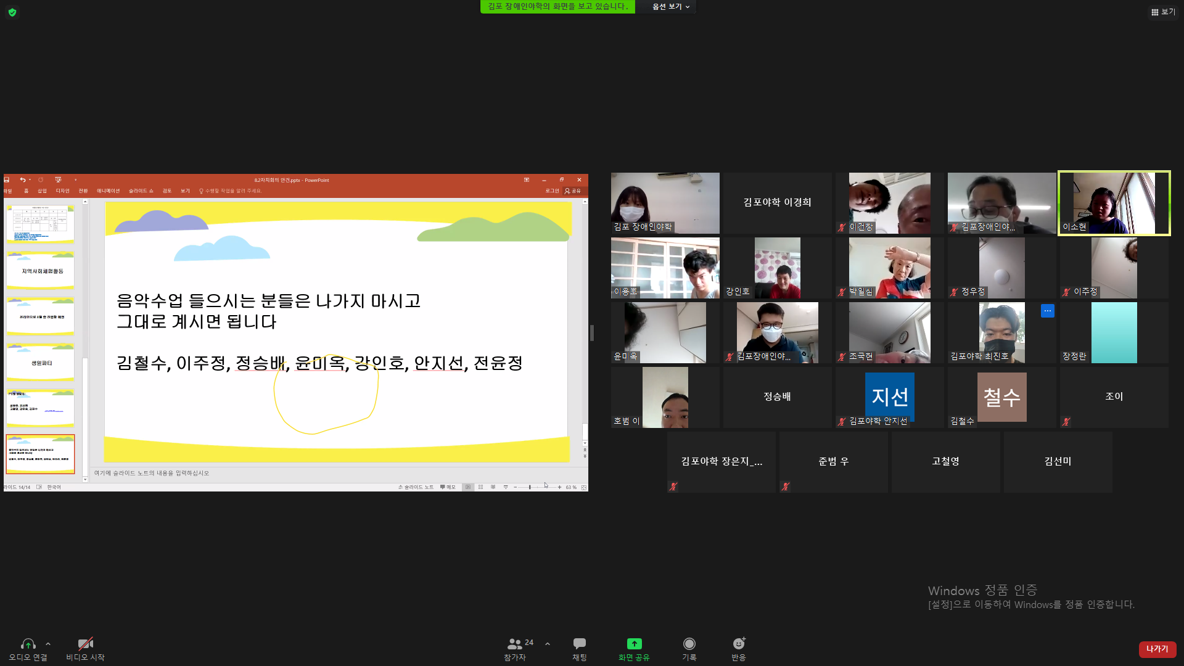The width and height of the screenshot is (1184, 666).
Task: Click the green screen share (화면 공유) button
Action: tap(634, 649)
